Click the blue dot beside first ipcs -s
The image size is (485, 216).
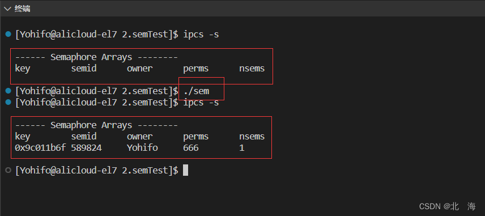point(8,34)
